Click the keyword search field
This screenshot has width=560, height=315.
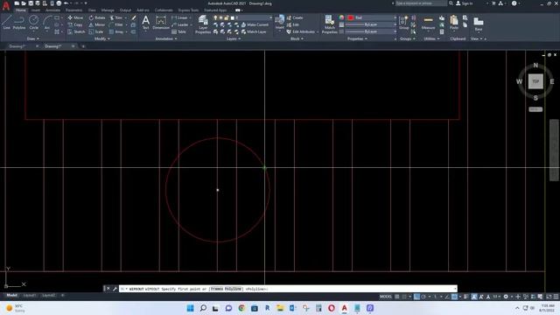click(420, 3)
